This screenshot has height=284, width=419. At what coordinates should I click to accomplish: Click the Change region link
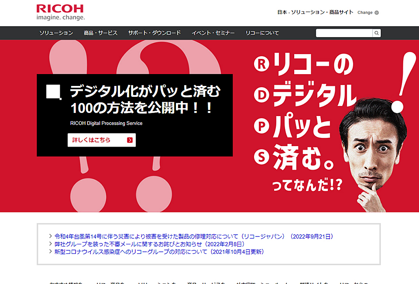click(368, 13)
